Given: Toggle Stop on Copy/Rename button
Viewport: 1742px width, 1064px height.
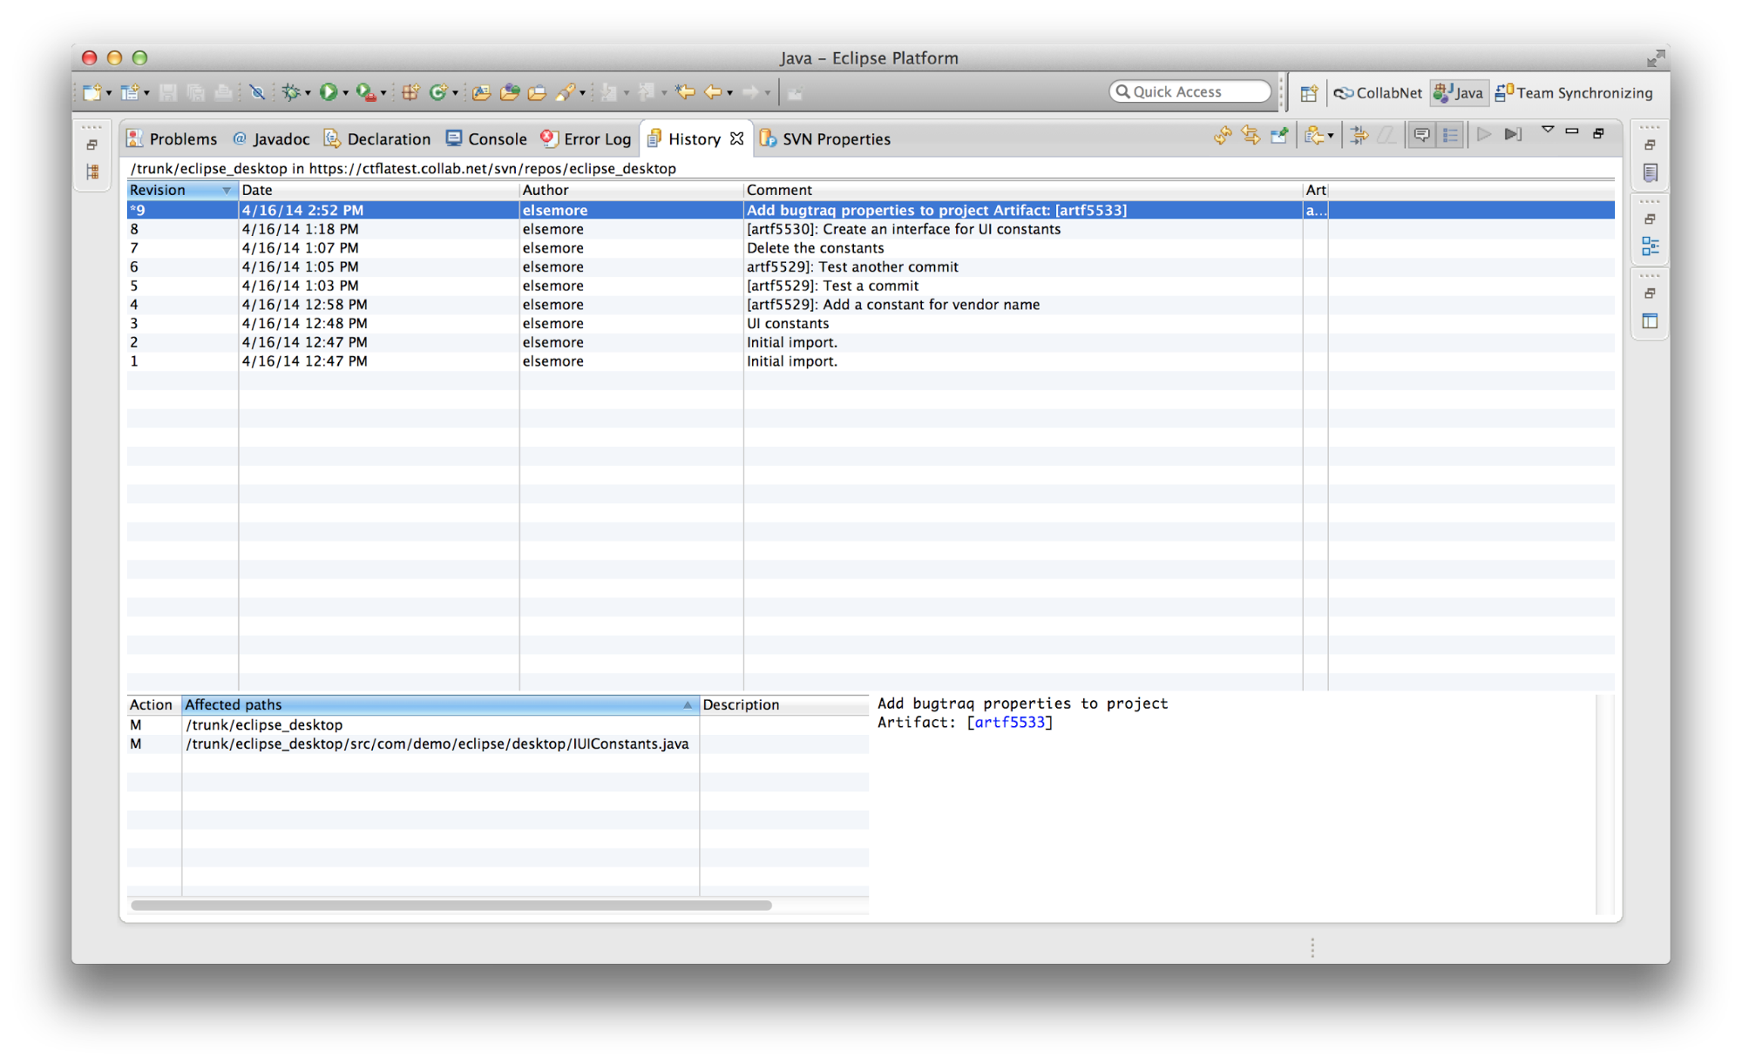Looking at the screenshot, I should (1359, 135).
